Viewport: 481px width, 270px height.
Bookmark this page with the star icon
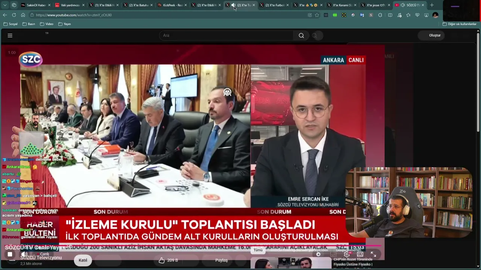pyautogui.click(x=317, y=15)
